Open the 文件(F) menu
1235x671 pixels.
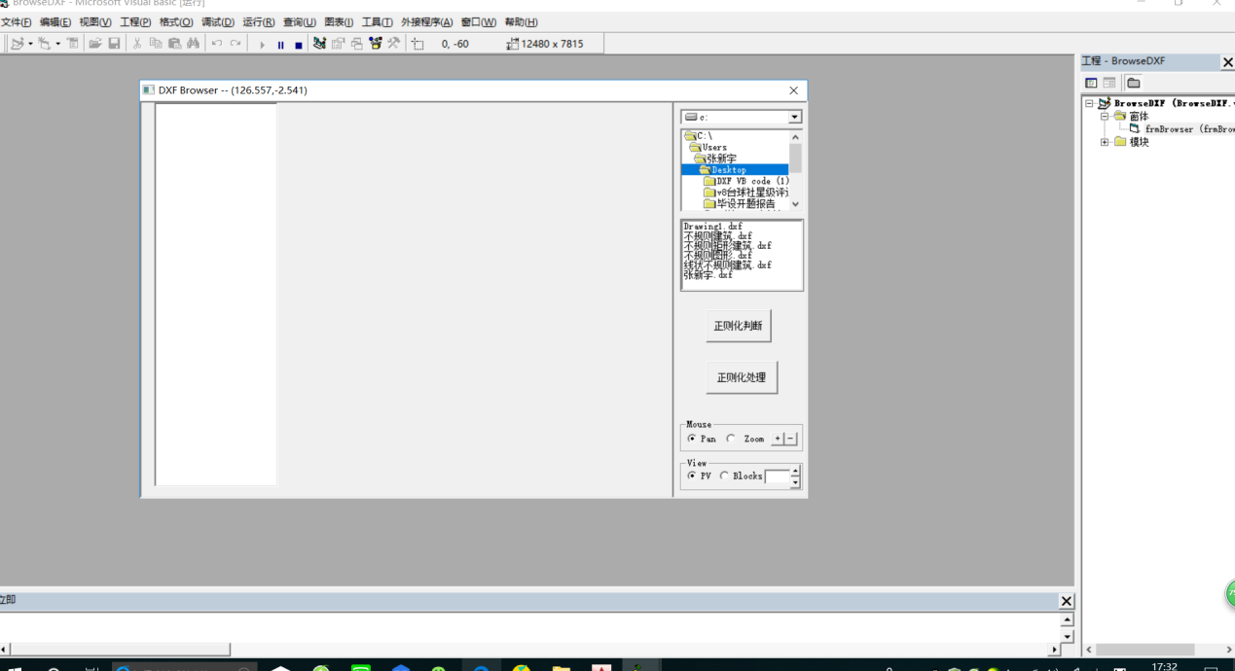click(x=16, y=22)
